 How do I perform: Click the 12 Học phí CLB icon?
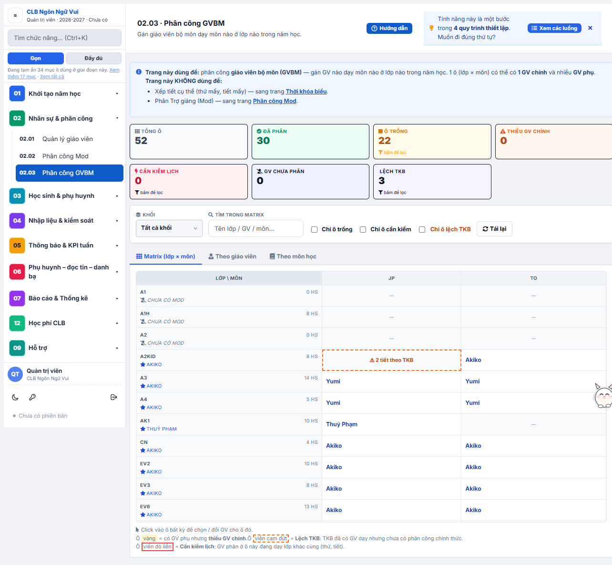pos(17,323)
